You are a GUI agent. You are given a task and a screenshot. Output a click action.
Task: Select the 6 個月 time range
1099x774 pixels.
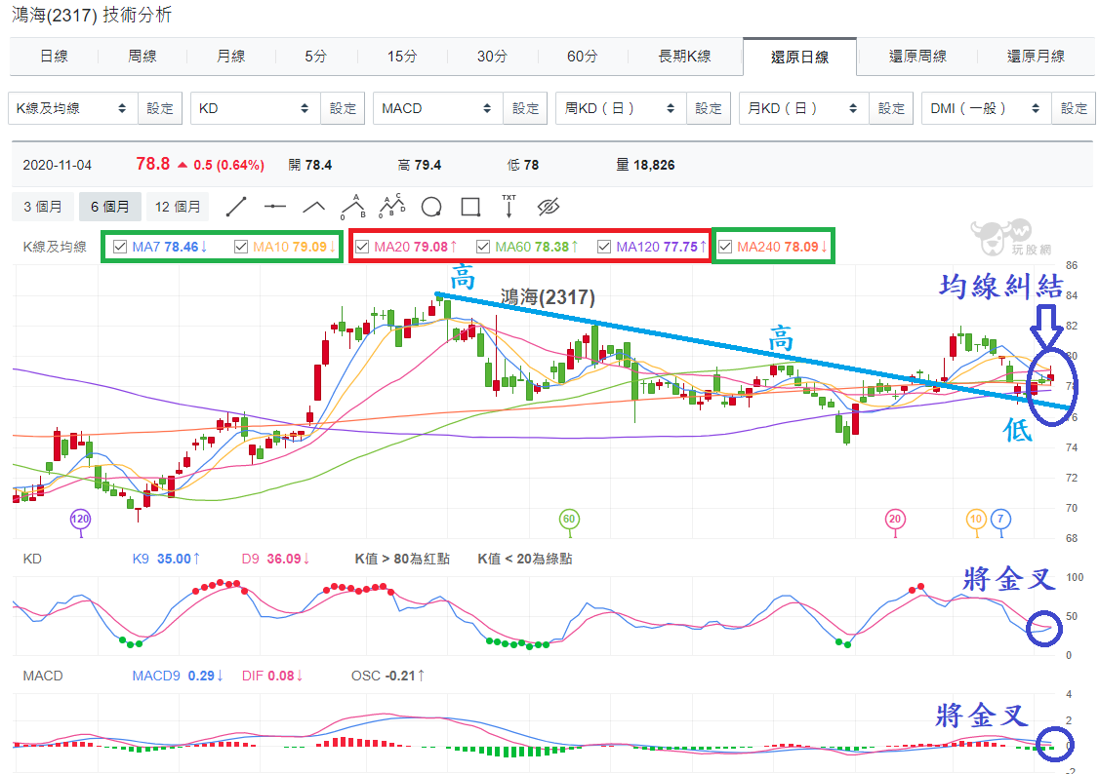tap(110, 207)
